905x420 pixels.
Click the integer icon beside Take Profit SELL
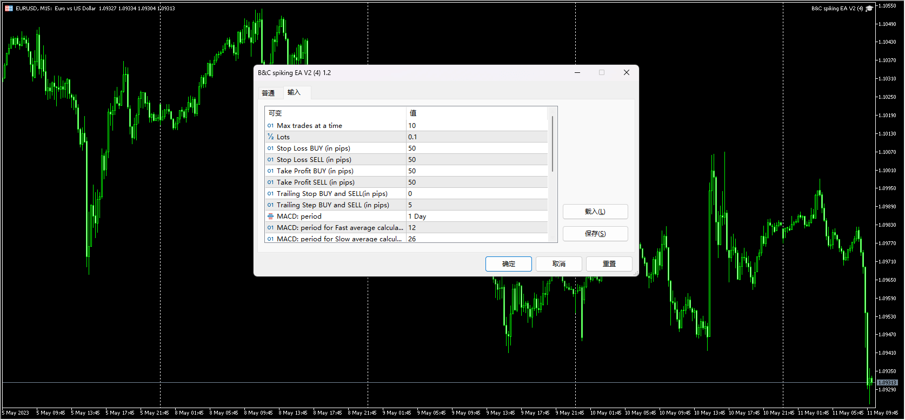tap(270, 182)
